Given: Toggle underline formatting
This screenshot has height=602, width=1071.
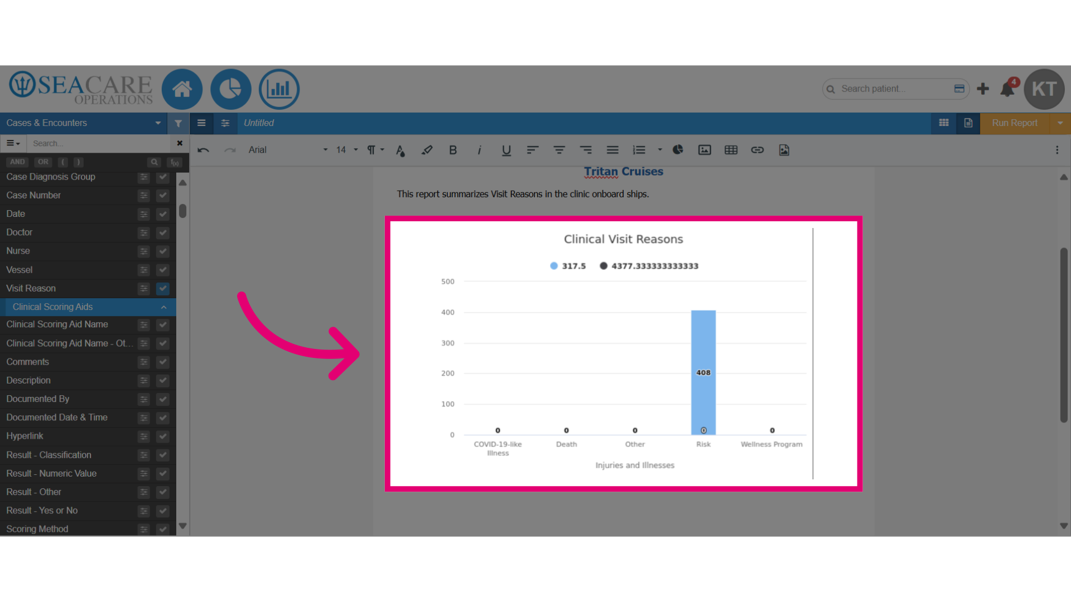Looking at the screenshot, I should (x=506, y=150).
